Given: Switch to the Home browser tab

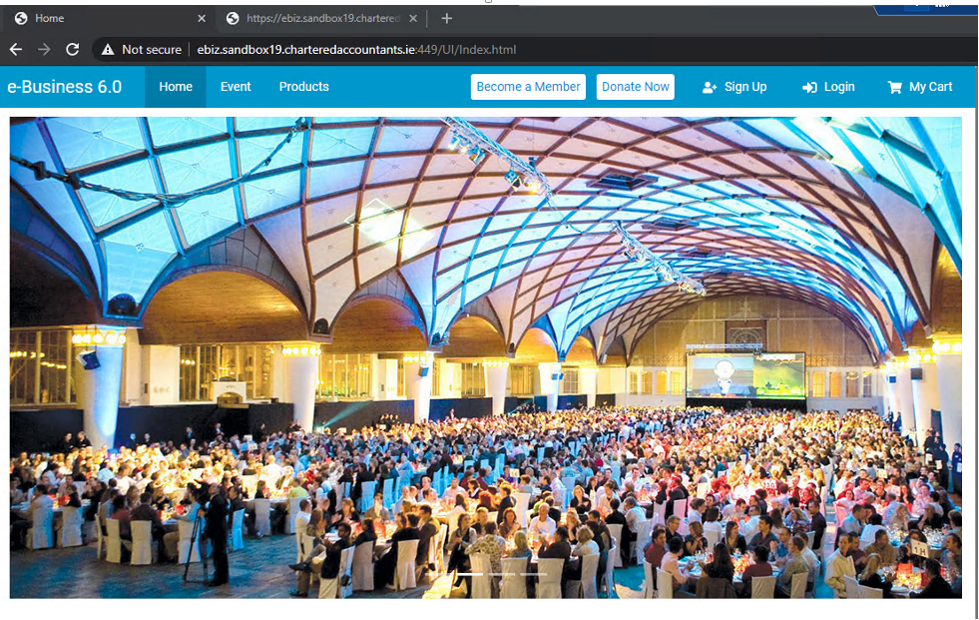Looking at the screenshot, I should click(108, 19).
